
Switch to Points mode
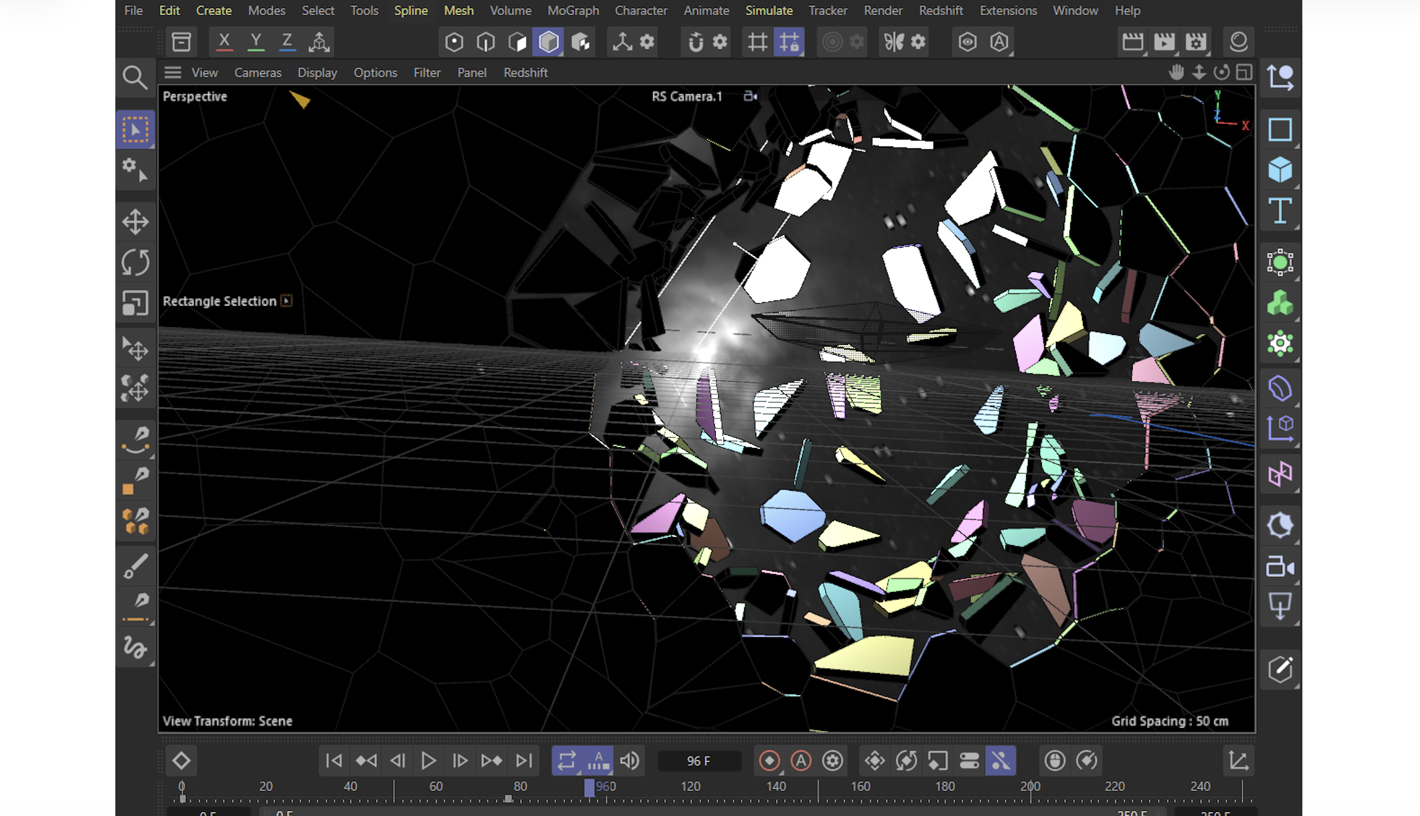(x=454, y=42)
